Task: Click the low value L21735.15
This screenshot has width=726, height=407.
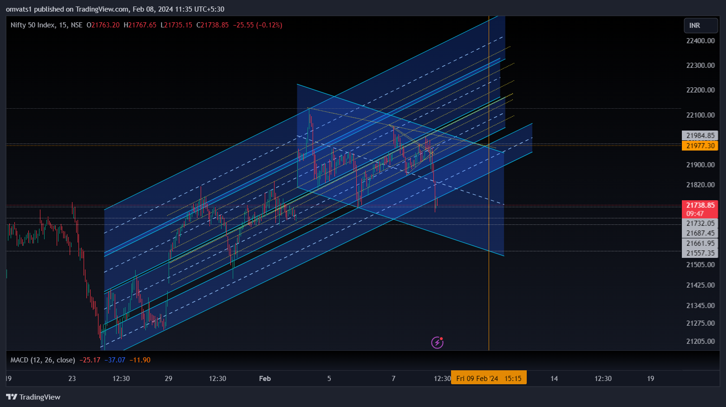Action: pos(176,25)
